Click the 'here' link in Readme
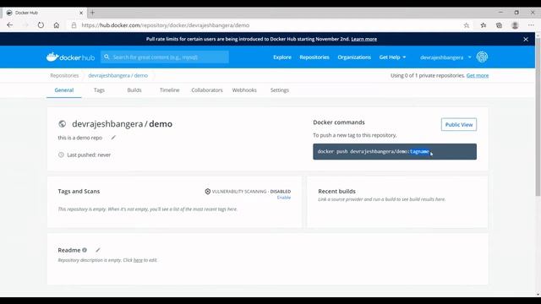The width and height of the screenshot is (541, 304). pyautogui.click(x=138, y=260)
